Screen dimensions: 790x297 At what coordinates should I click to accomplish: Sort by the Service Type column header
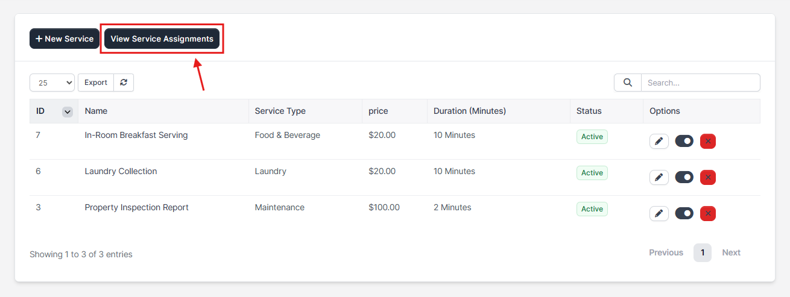[x=280, y=111]
